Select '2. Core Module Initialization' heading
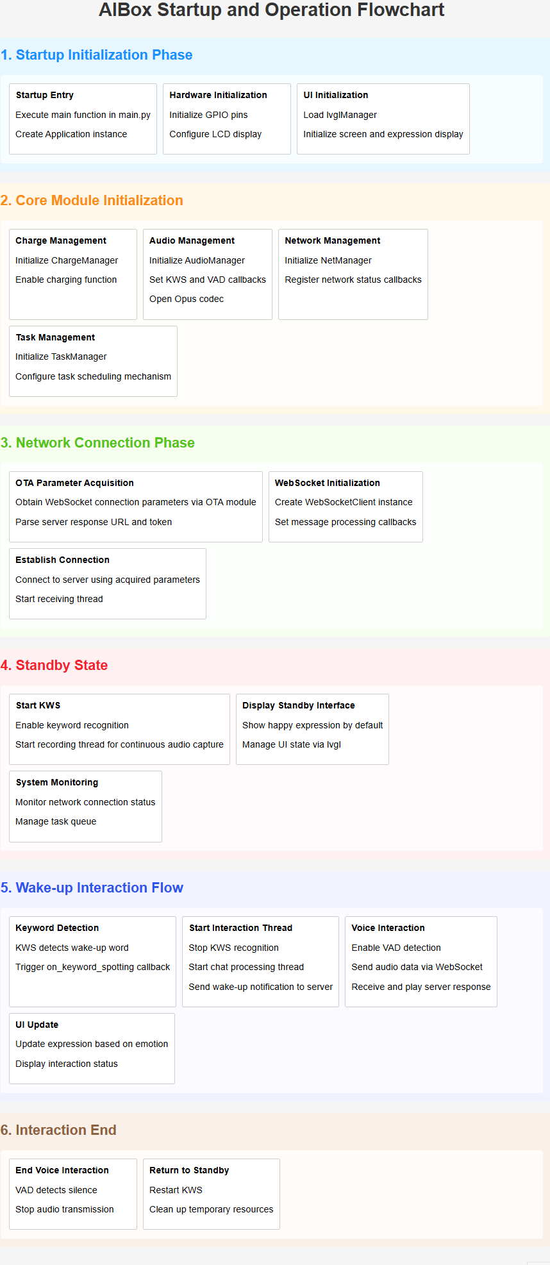 click(x=92, y=201)
